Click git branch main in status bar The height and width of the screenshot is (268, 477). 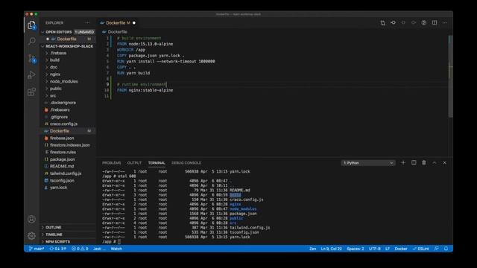click(37, 249)
